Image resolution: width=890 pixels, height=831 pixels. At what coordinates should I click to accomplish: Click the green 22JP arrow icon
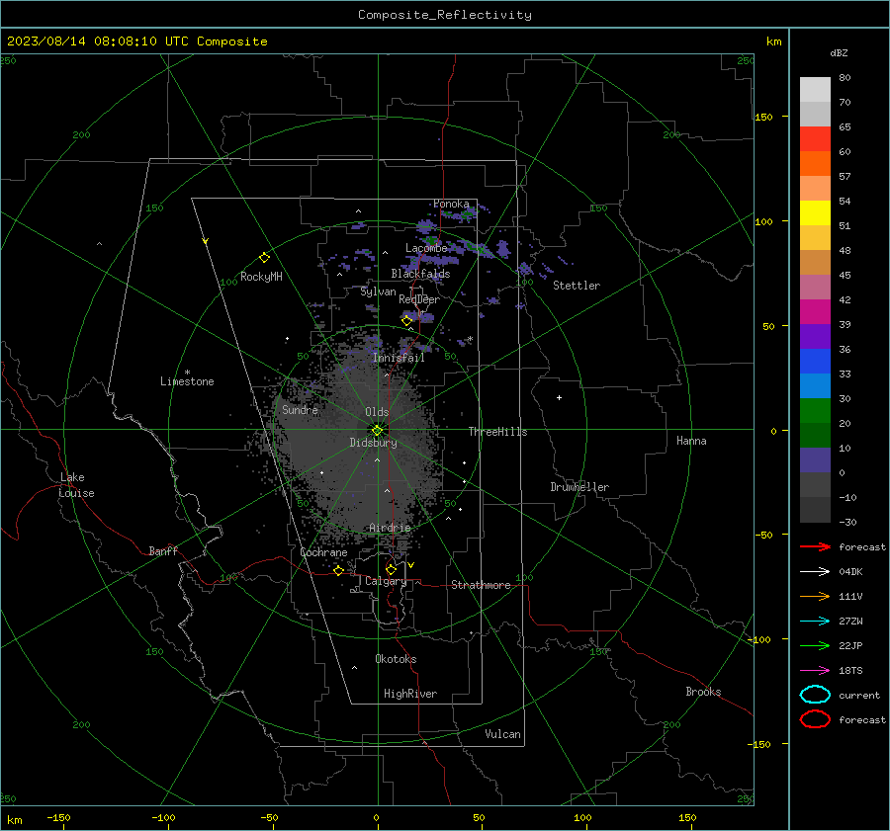pyautogui.click(x=815, y=645)
